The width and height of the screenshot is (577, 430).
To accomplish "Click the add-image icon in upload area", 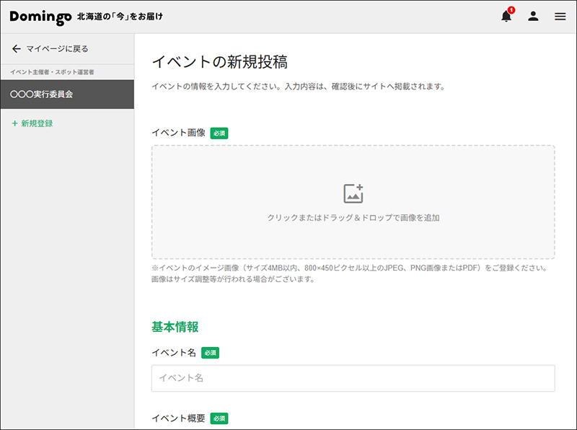I will (353, 193).
